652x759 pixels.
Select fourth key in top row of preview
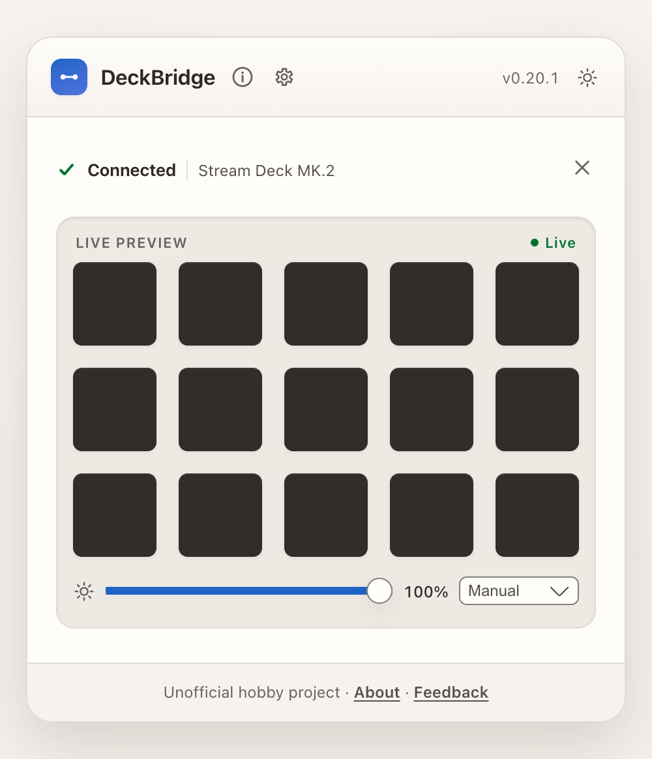coord(431,304)
